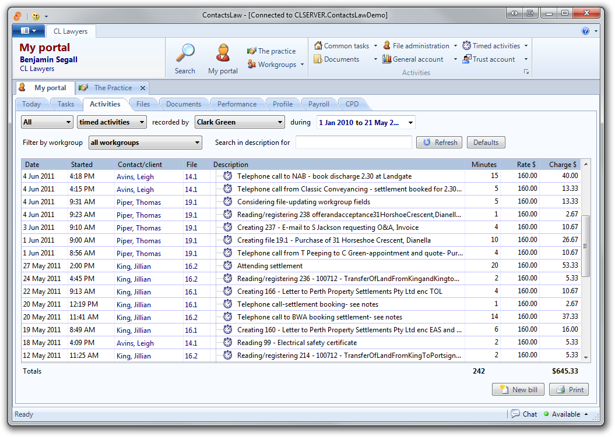The height and width of the screenshot is (437, 615).
Task: Open the Profile tab
Action: [x=282, y=104]
